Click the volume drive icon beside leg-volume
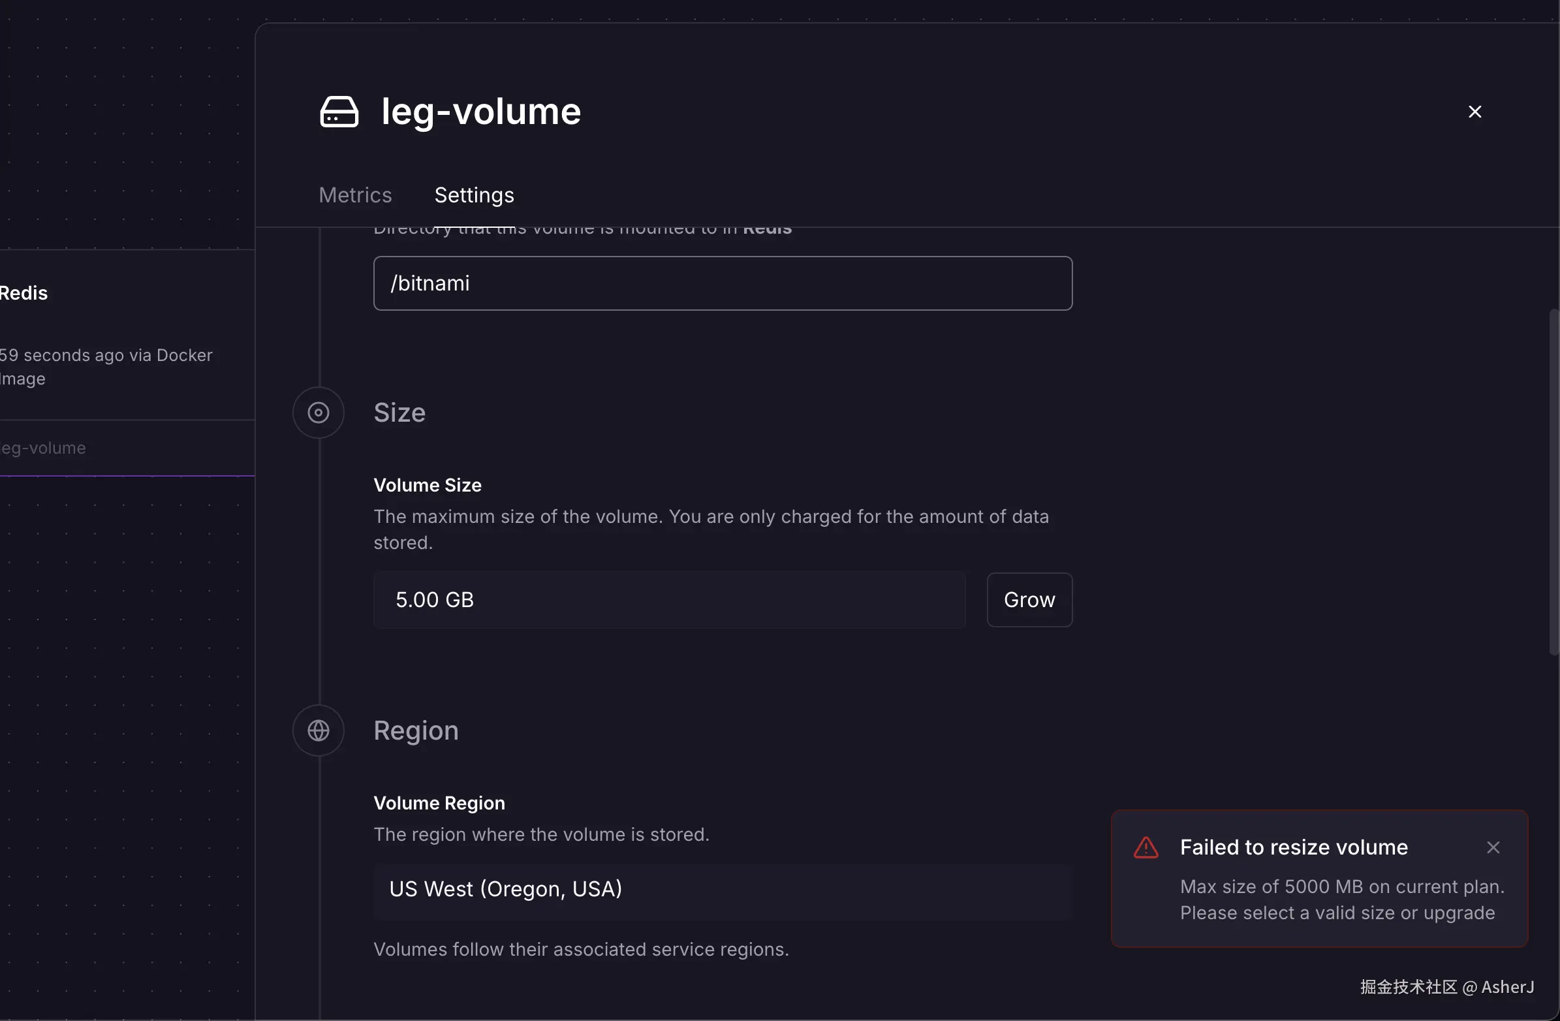The width and height of the screenshot is (1560, 1021). coord(339,112)
